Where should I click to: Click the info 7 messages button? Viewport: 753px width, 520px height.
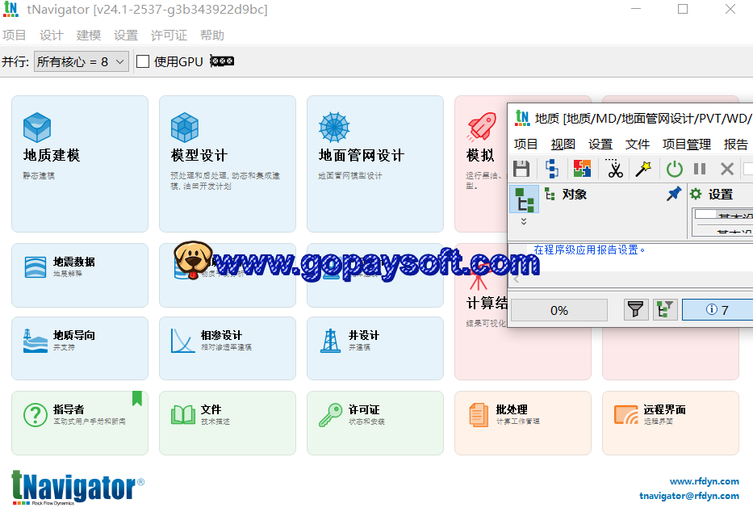[717, 309]
